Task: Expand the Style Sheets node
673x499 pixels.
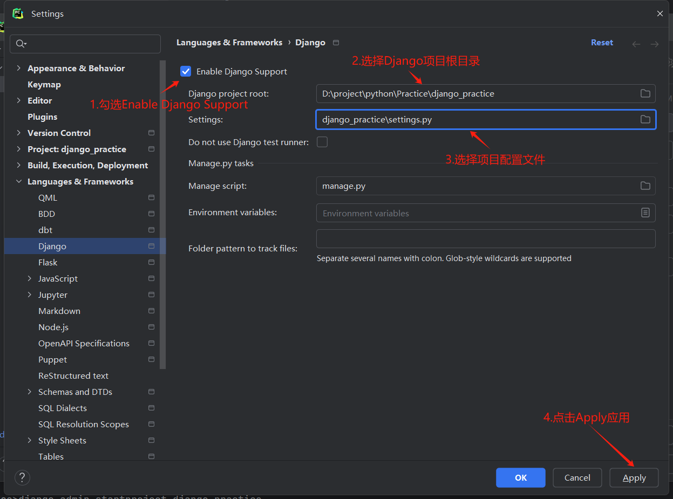Action: coord(30,440)
